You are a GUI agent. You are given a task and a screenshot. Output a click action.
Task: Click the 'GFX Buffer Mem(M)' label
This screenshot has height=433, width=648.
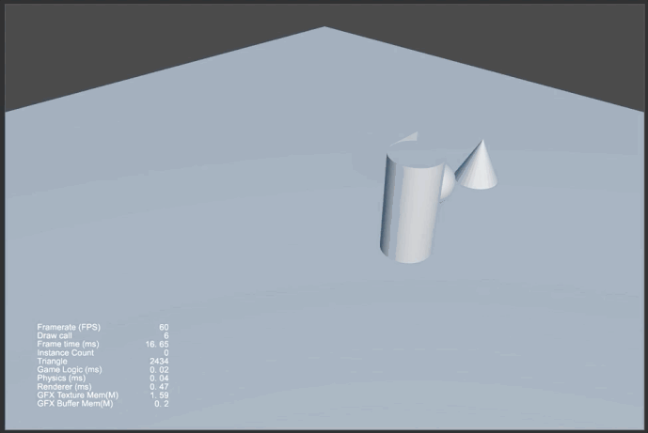click(x=75, y=403)
